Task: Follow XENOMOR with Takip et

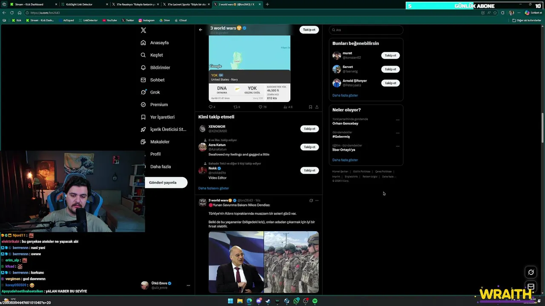Action: [310, 129]
